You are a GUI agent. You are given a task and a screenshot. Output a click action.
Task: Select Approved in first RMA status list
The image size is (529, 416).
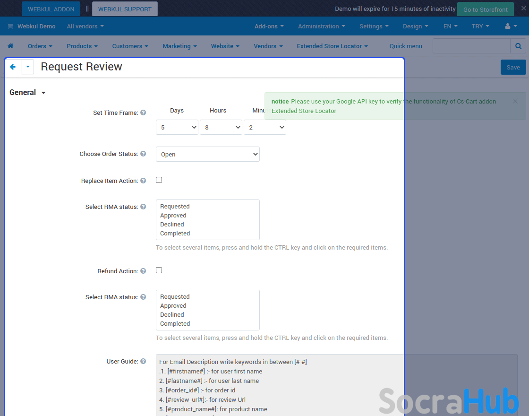(173, 216)
